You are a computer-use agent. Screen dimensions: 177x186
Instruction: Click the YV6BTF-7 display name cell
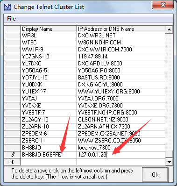[49, 113]
